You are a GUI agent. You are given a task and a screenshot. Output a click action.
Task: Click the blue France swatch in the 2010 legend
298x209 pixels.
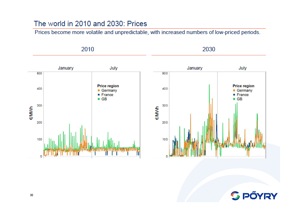tap(98, 95)
